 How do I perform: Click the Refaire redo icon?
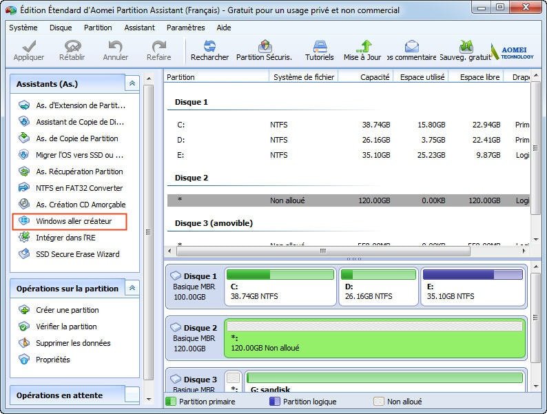158,45
